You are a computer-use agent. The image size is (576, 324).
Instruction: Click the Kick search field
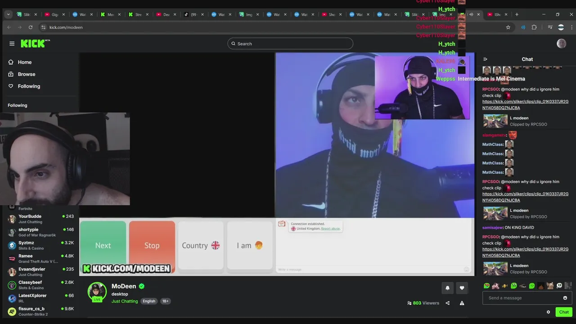[x=290, y=44]
